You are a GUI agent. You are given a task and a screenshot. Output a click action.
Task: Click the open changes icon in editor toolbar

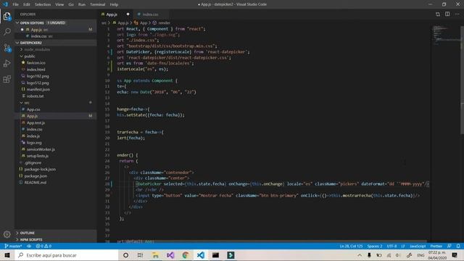(438, 14)
